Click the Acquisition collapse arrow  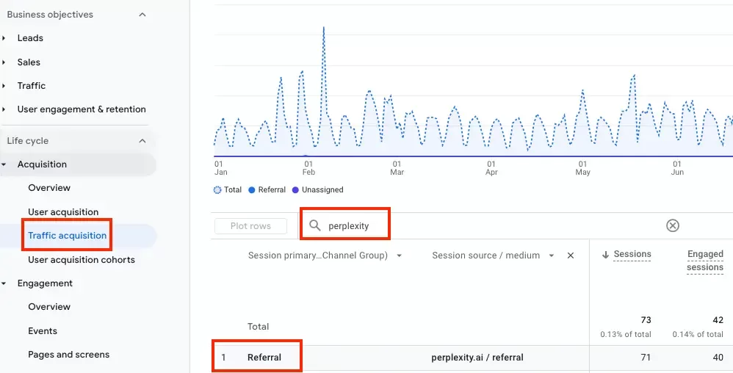click(x=4, y=164)
